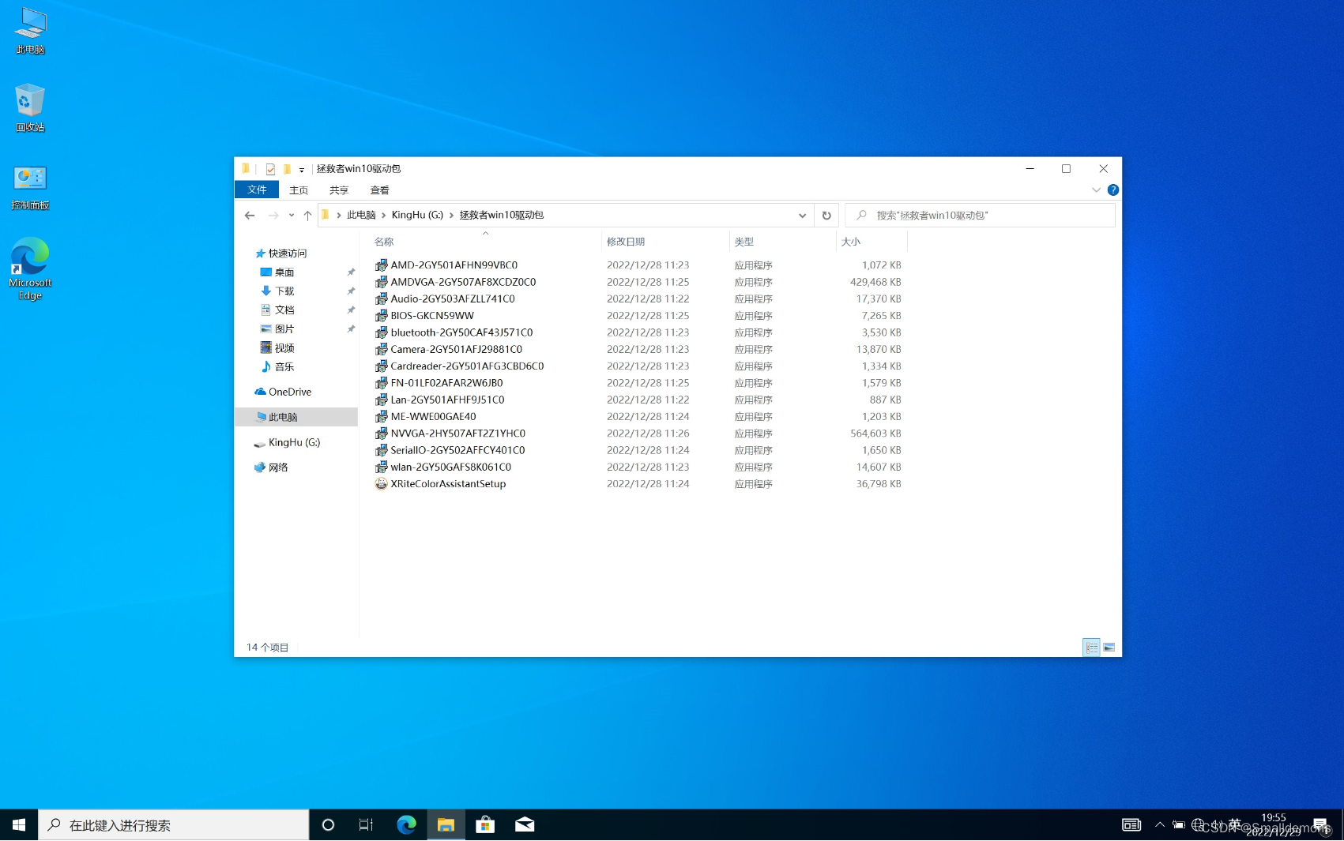Open the 文件 ribbon tab
The width and height of the screenshot is (1344, 841).
pos(257,190)
